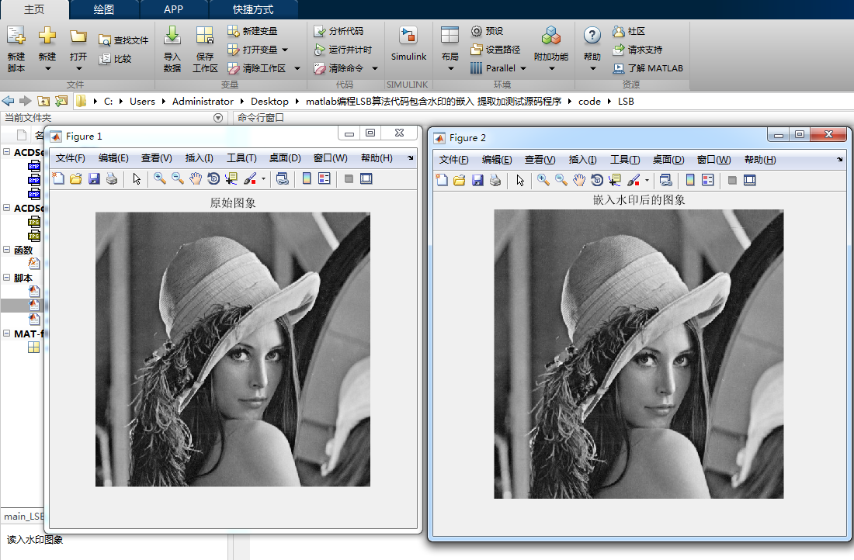Open the 清除命令 dropdown arrow
The width and height of the screenshot is (854, 560).
pyautogui.click(x=375, y=68)
